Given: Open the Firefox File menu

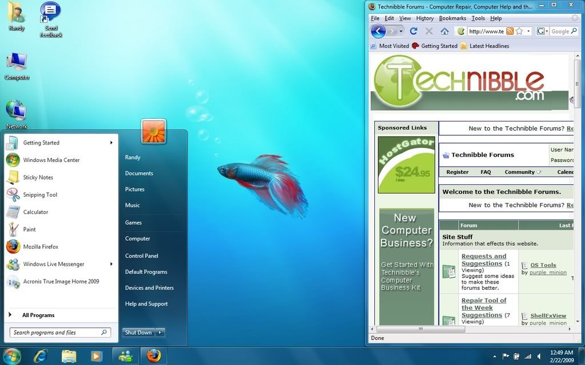Looking at the screenshot, I should [375, 18].
